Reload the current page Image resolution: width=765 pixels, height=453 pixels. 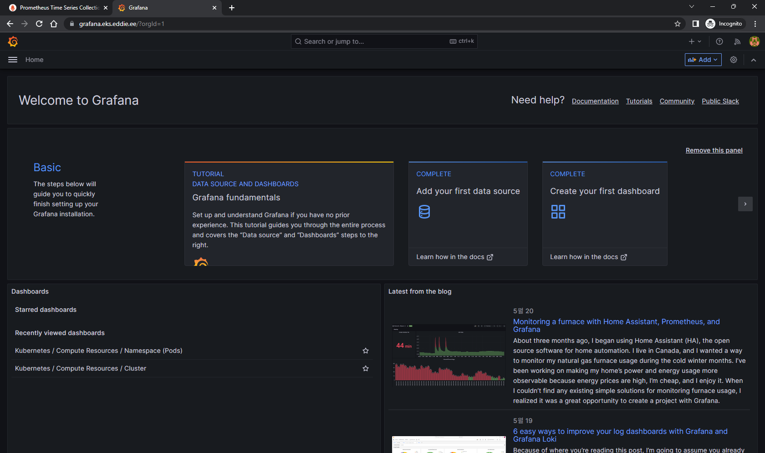pos(39,24)
